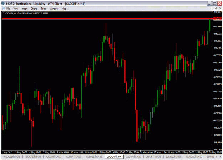Switch to the AUDCADlh,M30 chart tab
The image size is (223, 160).
point(33,156)
